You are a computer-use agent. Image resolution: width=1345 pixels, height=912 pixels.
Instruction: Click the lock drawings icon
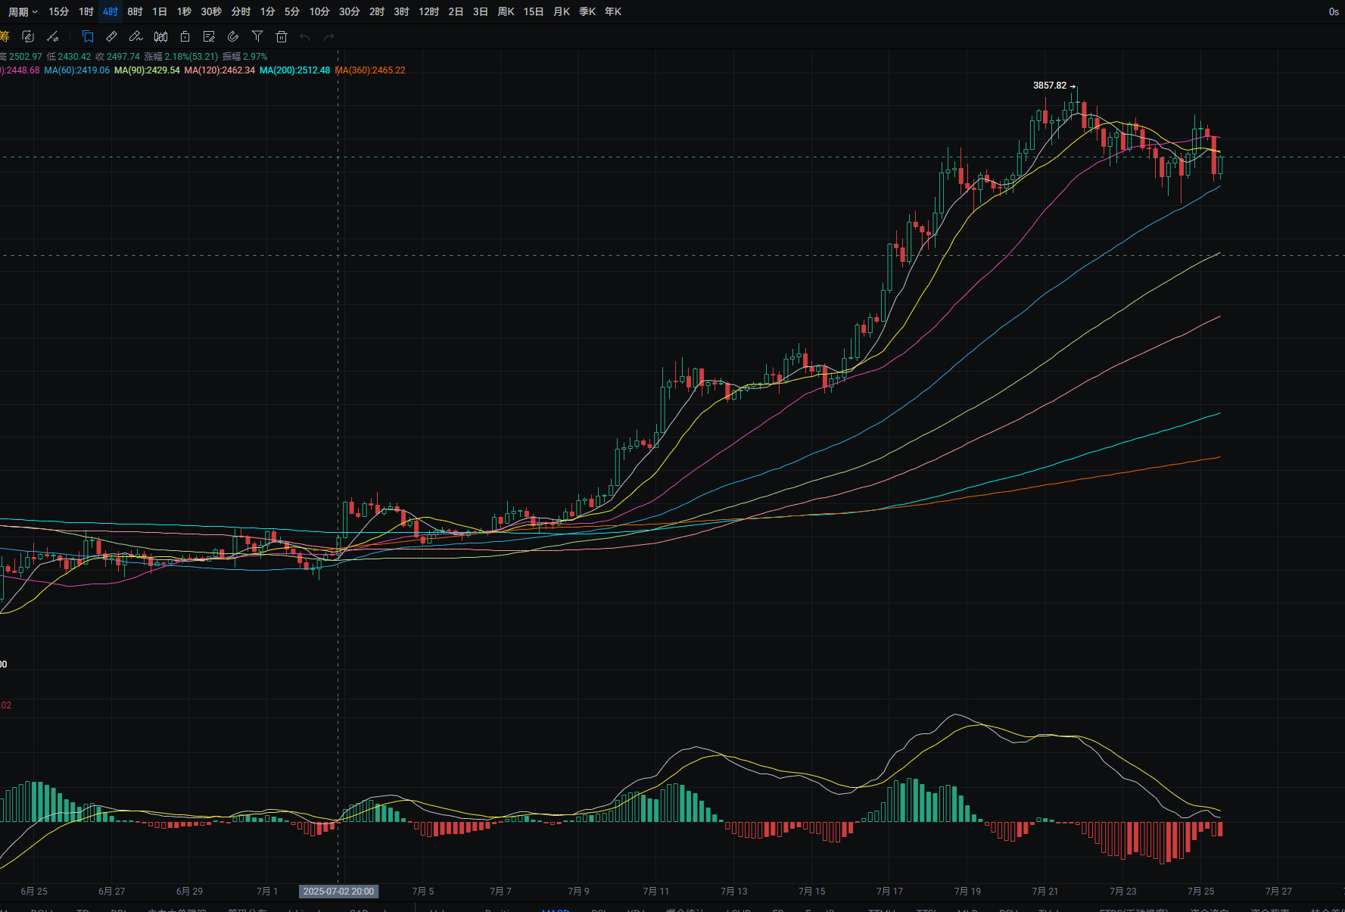click(185, 36)
